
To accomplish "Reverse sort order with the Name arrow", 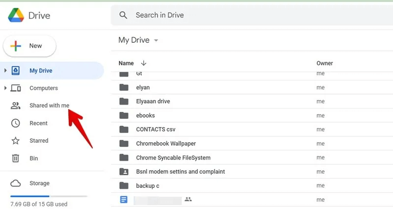I will (x=143, y=63).
